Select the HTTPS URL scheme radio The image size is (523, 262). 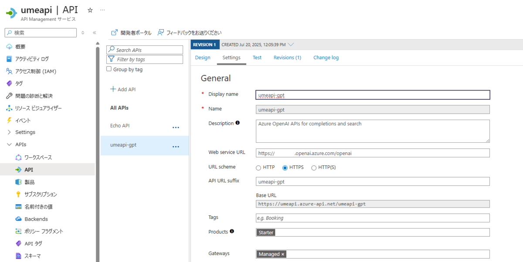285,168
